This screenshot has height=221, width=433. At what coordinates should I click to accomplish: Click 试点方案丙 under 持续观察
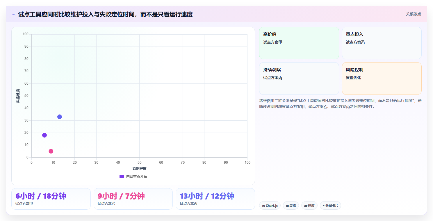(x=273, y=78)
